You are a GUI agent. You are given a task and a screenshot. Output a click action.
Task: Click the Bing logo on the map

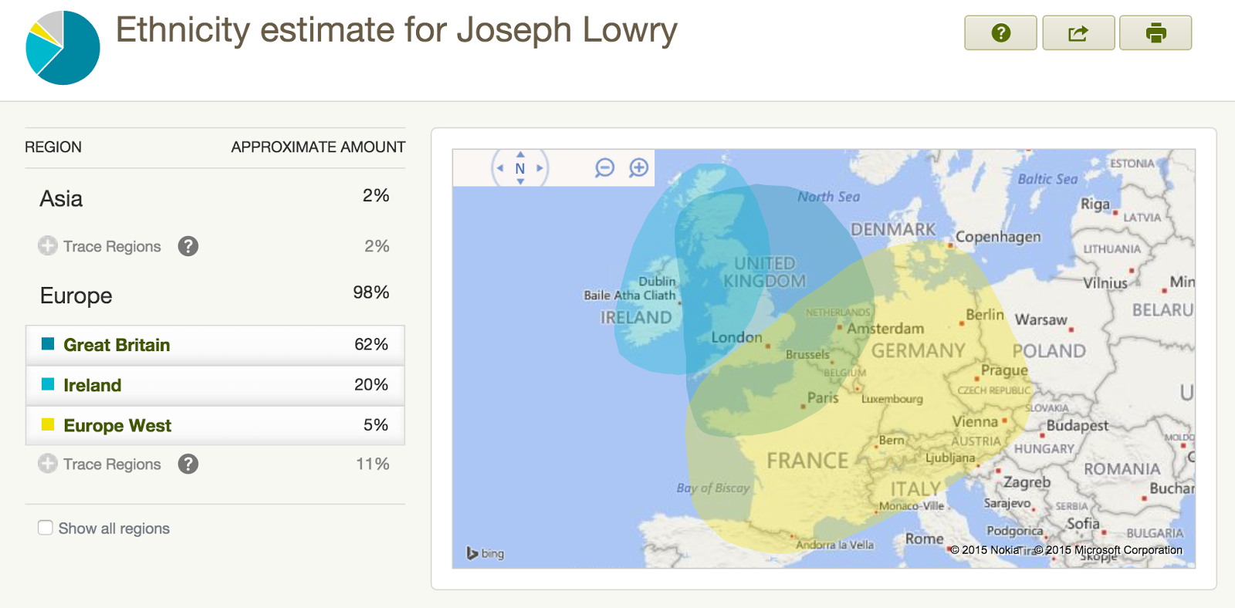486,553
